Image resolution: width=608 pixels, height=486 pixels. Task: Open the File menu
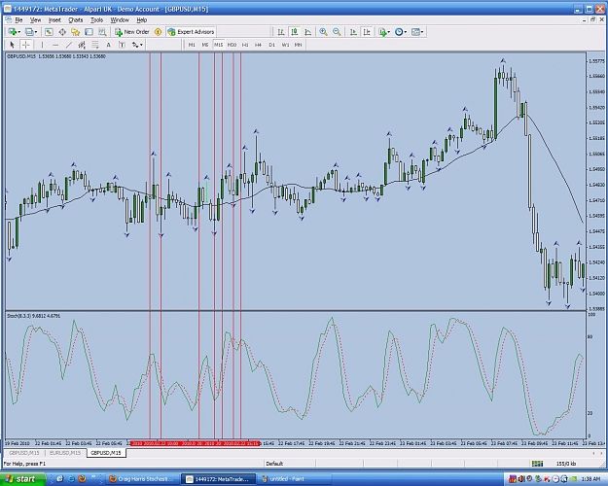click(x=18, y=19)
